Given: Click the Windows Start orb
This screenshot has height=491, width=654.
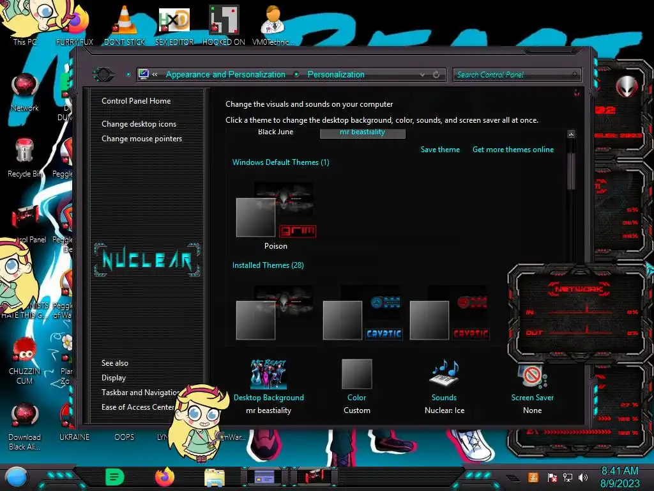Looking at the screenshot, I should coord(16,478).
